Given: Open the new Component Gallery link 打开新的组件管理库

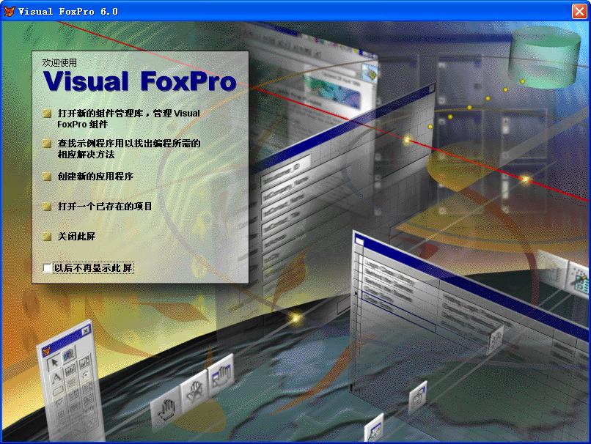Looking at the screenshot, I should 128,119.
